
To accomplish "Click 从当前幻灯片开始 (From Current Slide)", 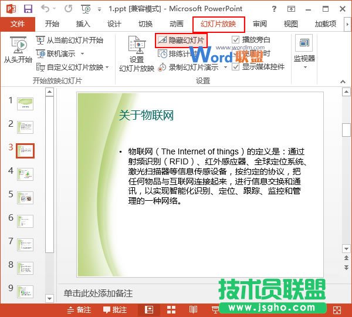I will (x=70, y=41).
